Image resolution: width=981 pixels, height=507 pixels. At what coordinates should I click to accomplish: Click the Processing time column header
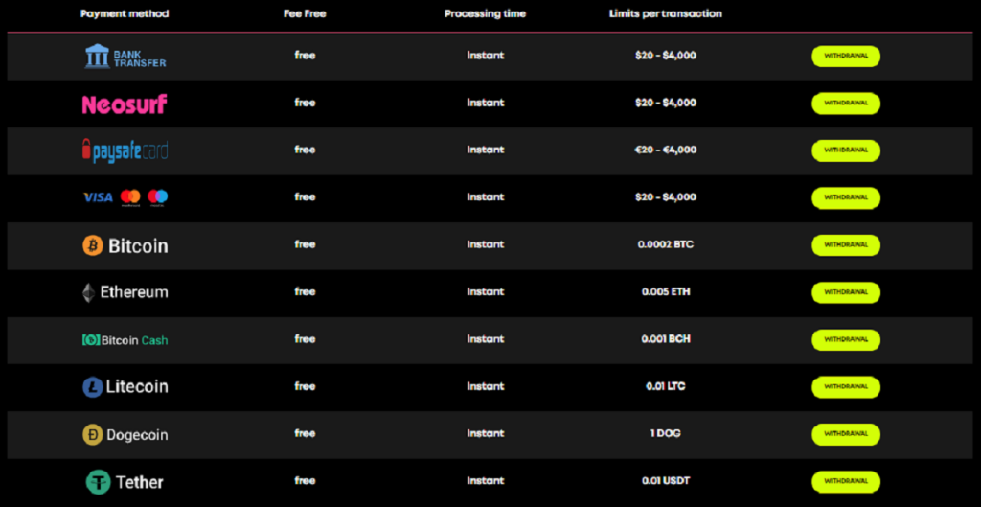pos(485,13)
